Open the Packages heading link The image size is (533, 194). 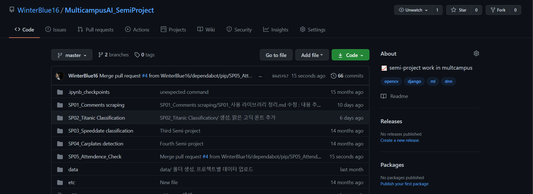click(x=392, y=165)
